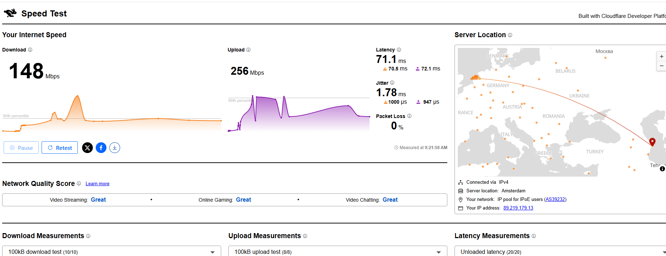Image resolution: width=666 pixels, height=256 pixels.
Task: Zoom out on the server map
Action: click(x=661, y=66)
